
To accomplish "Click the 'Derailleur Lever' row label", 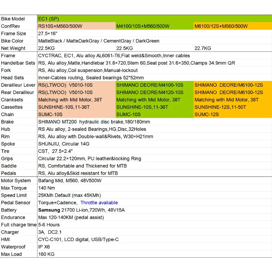I will pyautogui.click(x=18, y=85).
